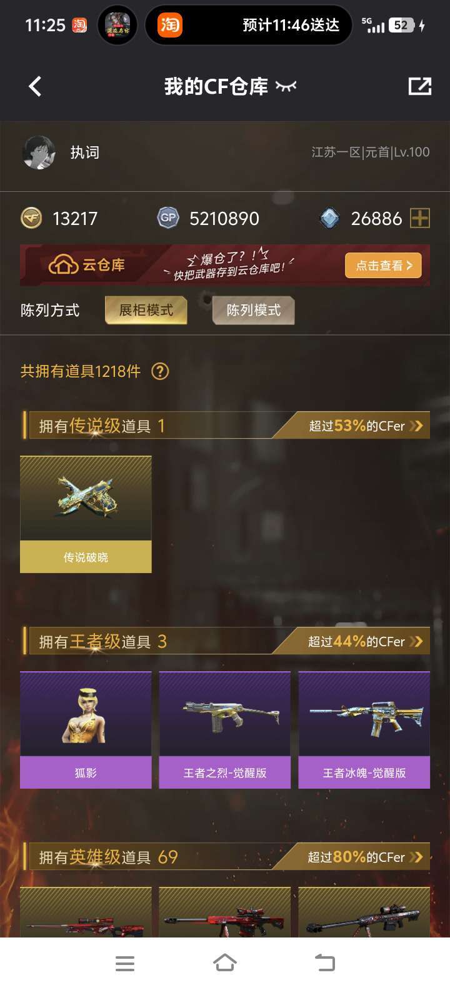This screenshot has height=990, width=450.
Task: Toggle the closed-eye visibility icon
Action: point(286,86)
